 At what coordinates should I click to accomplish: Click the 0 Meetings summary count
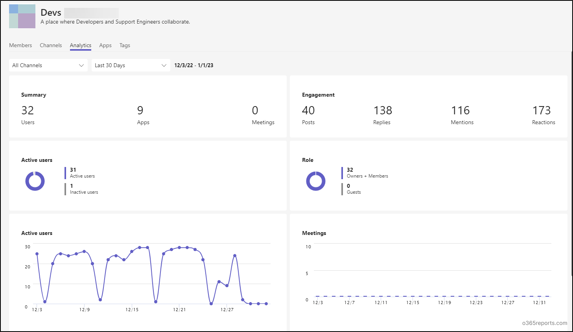(263, 115)
